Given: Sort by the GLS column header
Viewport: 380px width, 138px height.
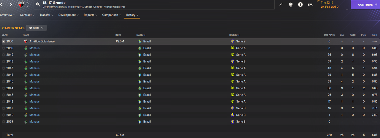Looking at the screenshot, I should pyautogui.click(x=342, y=35).
